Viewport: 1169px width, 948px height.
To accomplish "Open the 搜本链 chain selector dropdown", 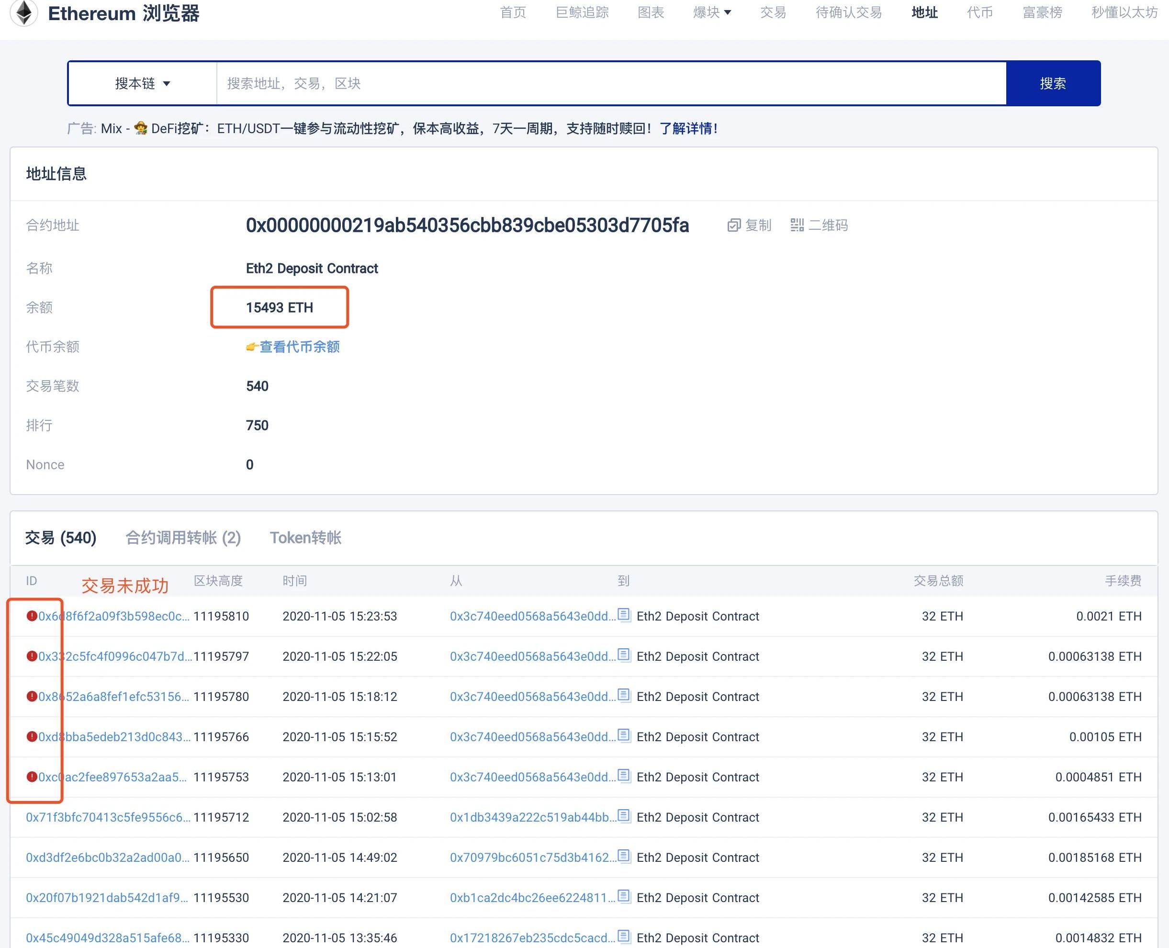I will click(143, 84).
